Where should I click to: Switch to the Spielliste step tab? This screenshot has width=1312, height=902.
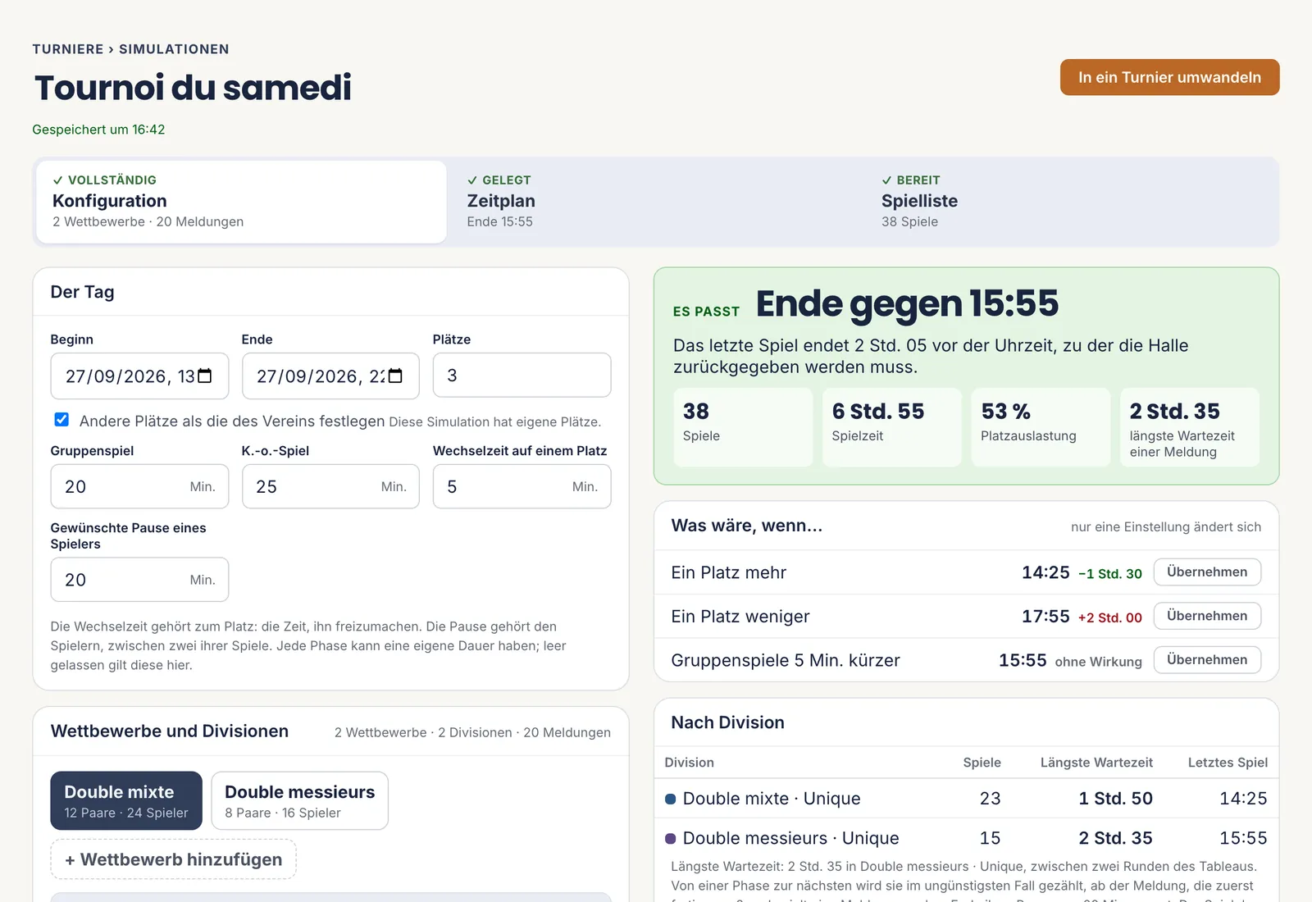(1071, 202)
